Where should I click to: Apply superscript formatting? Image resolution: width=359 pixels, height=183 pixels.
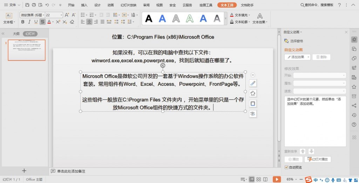click(58, 22)
